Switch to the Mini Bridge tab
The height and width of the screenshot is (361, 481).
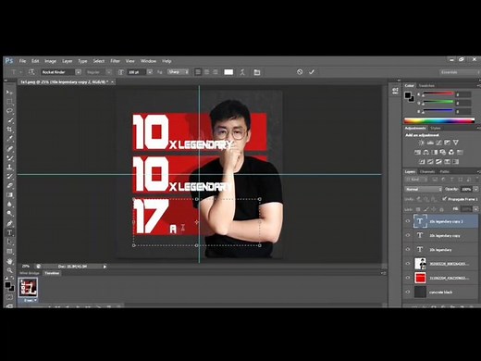pyautogui.click(x=30, y=273)
